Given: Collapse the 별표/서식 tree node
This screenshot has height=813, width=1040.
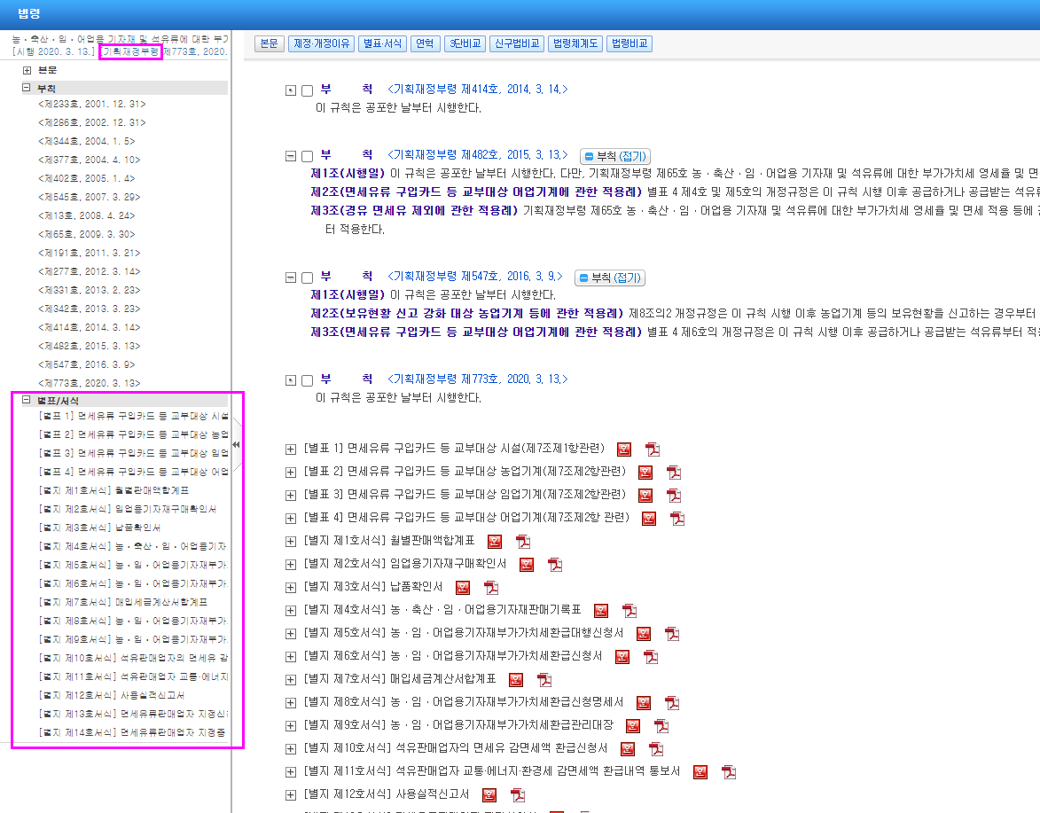Looking at the screenshot, I should click(27, 400).
